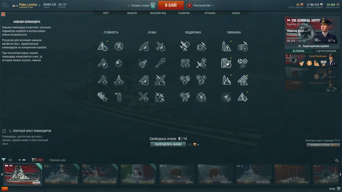
Task: Click the carousel search magnifier icon
Action: [337, 160]
